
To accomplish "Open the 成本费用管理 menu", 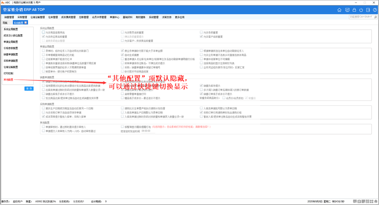I will click(68, 17).
